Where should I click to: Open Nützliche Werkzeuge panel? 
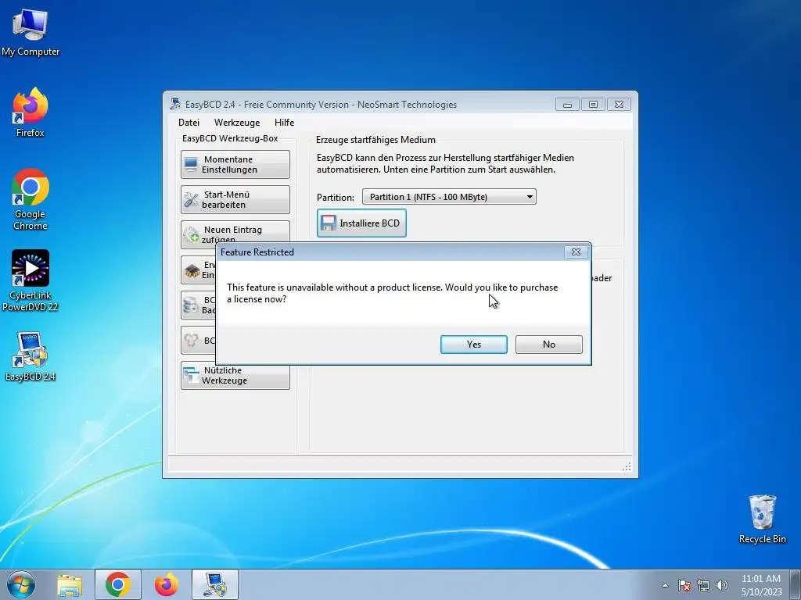pyautogui.click(x=235, y=376)
